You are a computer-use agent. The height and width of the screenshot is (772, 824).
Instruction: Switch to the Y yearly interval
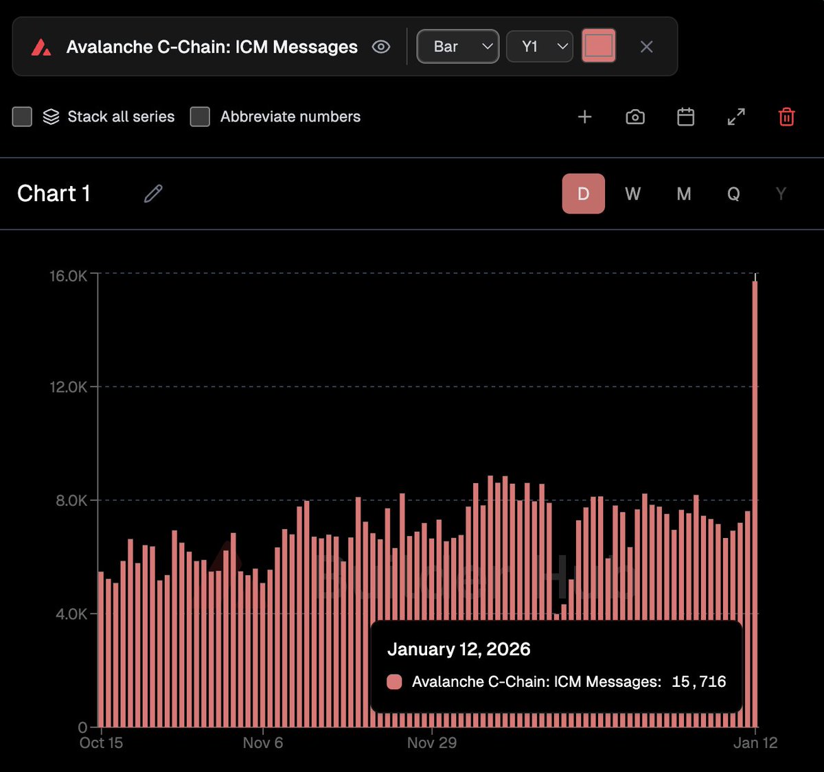[781, 194]
